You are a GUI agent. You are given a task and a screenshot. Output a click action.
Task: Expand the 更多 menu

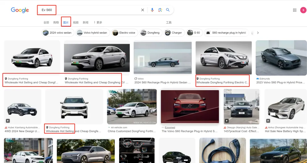point(98,22)
